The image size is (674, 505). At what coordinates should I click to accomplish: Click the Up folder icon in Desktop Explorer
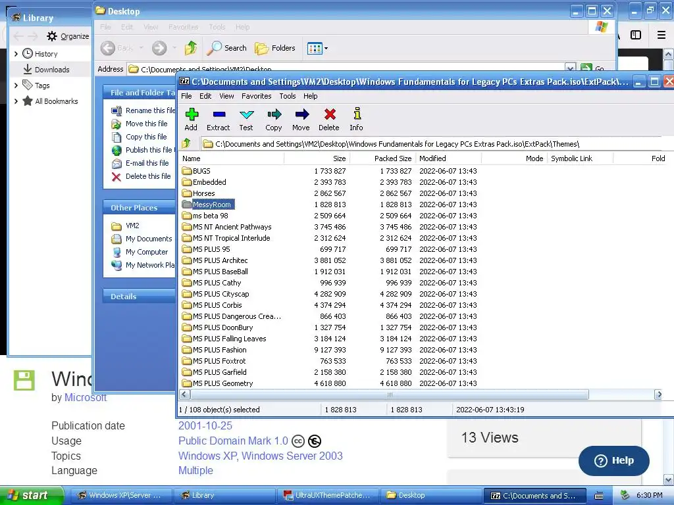point(191,48)
